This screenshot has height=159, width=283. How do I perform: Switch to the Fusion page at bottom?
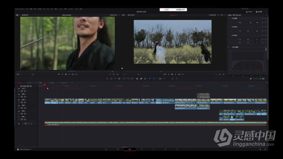tap(142, 149)
